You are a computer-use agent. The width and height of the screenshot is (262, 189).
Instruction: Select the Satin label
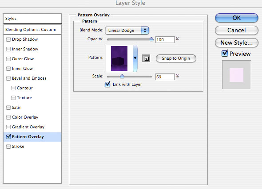pyautogui.click(x=17, y=108)
